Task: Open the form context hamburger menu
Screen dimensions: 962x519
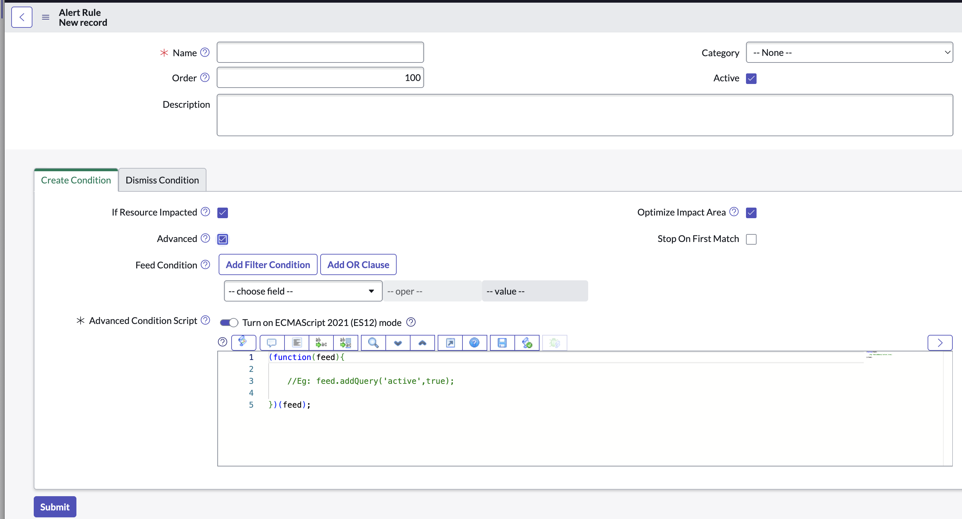Action: pyautogui.click(x=46, y=17)
